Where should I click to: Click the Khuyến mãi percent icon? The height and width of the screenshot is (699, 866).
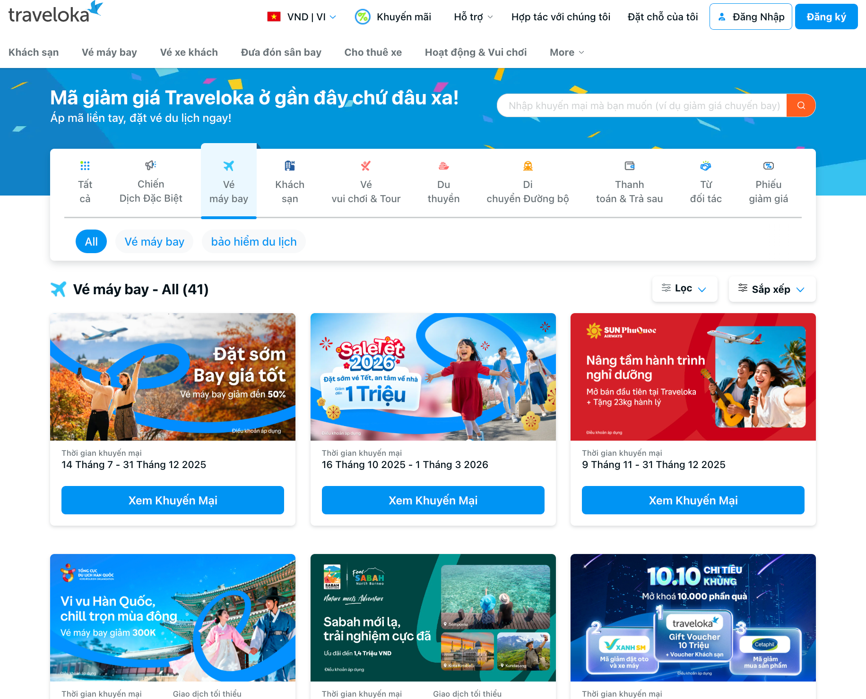363,17
